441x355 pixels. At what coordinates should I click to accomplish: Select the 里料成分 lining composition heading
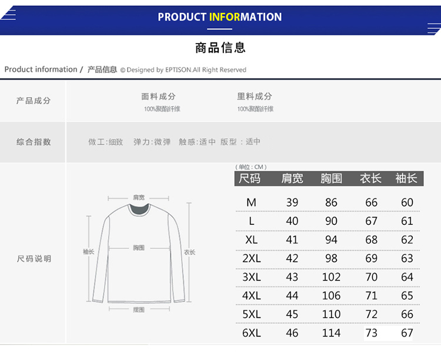(255, 97)
